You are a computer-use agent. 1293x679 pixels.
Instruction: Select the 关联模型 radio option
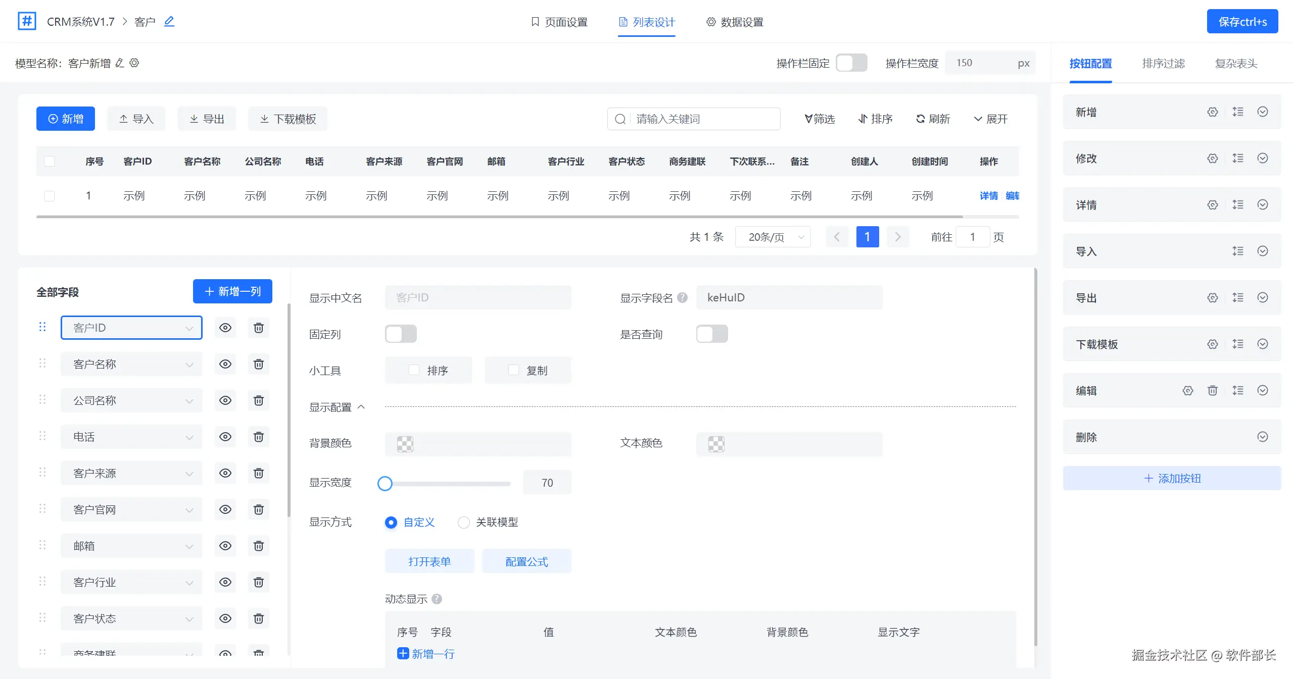pyautogui.click(x=463, y=522)
